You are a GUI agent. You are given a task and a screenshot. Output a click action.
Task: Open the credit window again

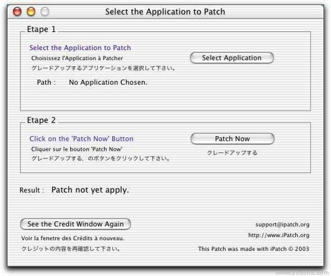click(75, 224)
